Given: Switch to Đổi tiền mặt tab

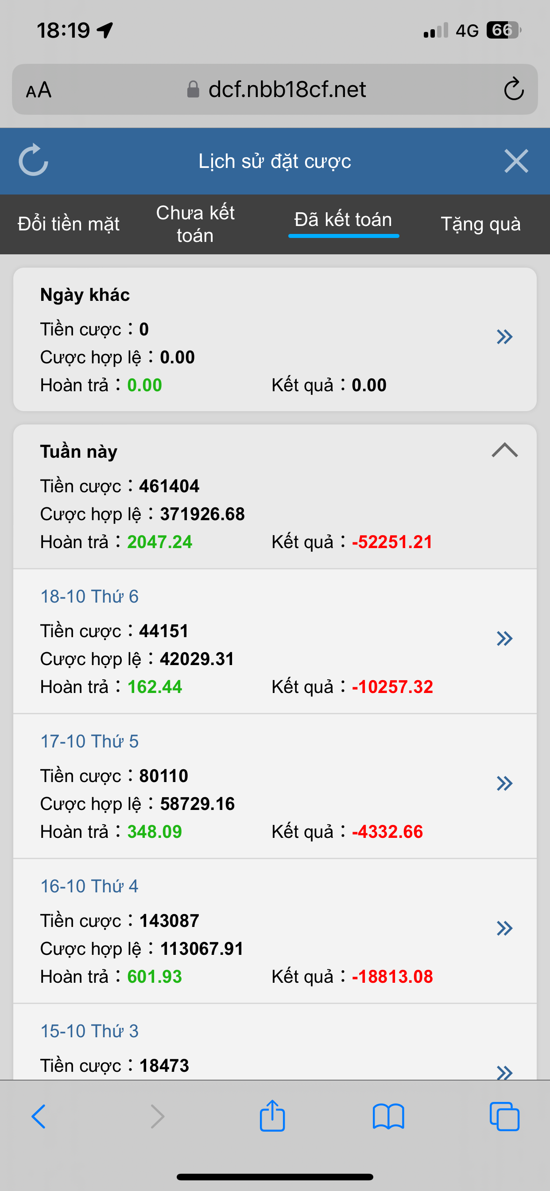Looking at the screenshot, I should click(x=68, y=224).
